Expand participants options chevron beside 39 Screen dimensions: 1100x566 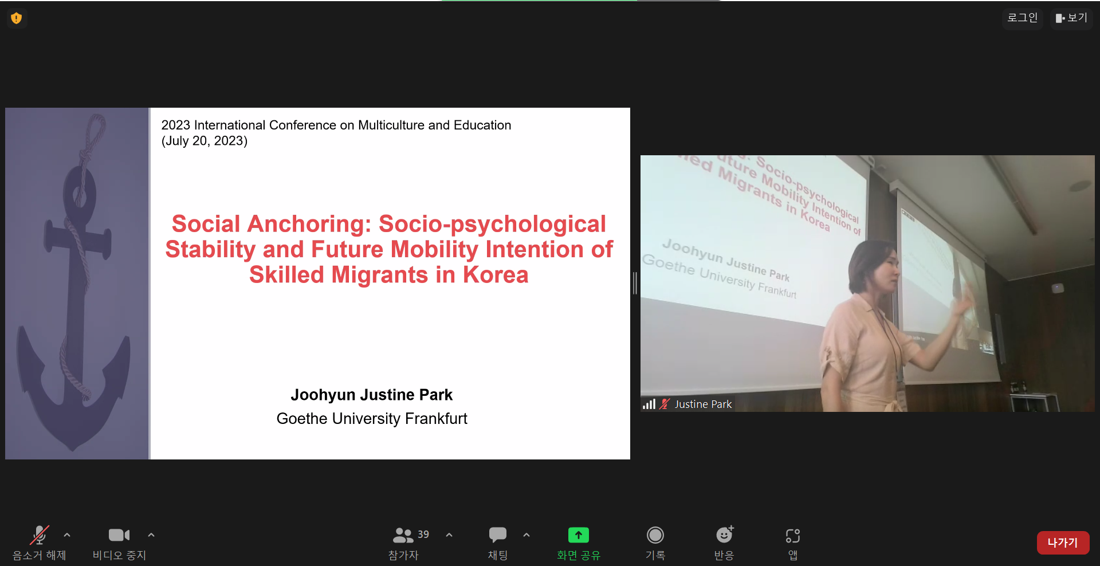click(x=449, y=535)
